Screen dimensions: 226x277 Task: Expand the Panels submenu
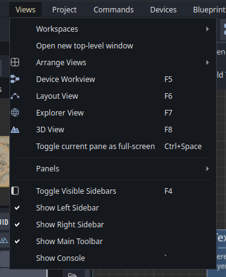click(113, 169)
